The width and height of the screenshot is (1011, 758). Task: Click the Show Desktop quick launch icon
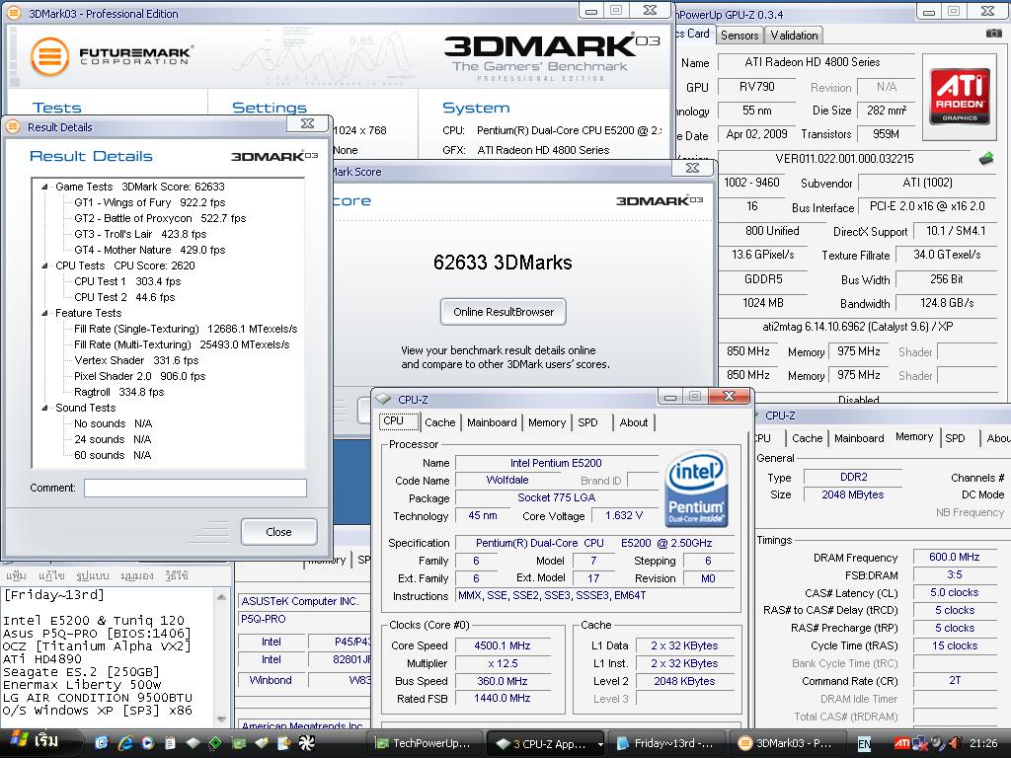click(101, 743)
